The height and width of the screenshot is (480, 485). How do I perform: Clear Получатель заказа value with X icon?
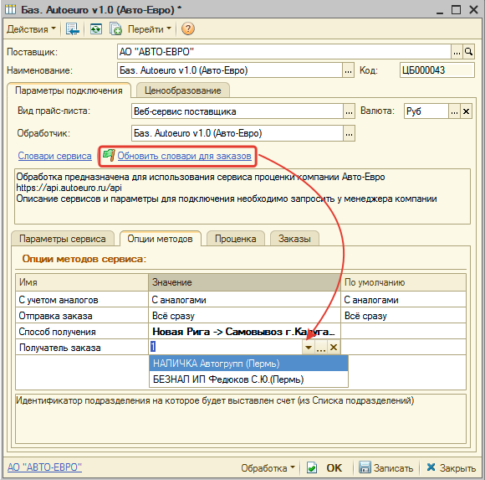tap(334, 347)
